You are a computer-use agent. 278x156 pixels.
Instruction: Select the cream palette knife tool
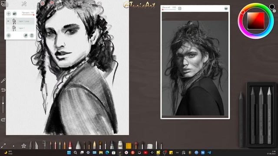(x=95, y=145)
